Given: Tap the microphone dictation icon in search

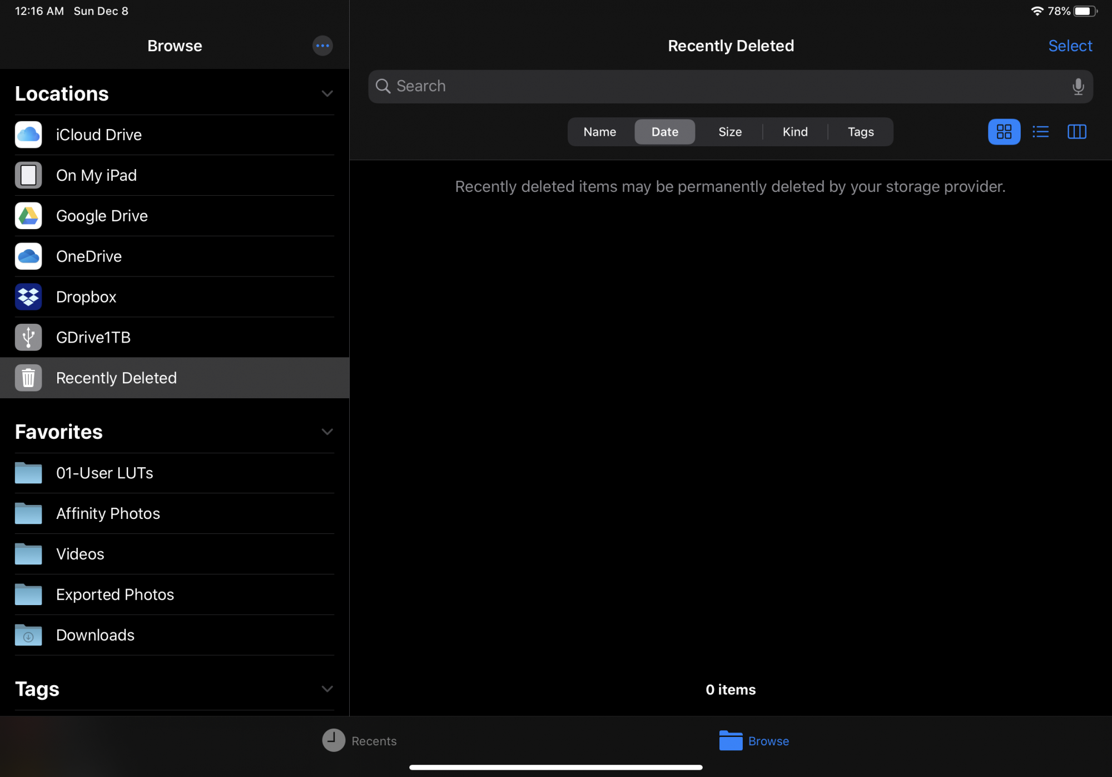Looking at the screenshot, I should [x=1078, y=87].
